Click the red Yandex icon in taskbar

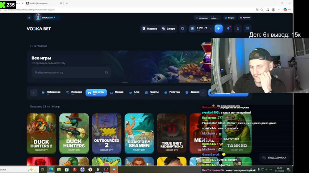point(75,169)
